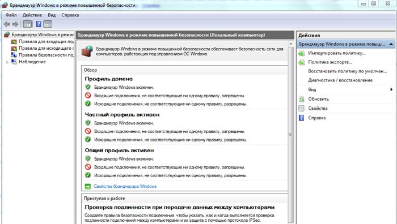Click Диагностика / восстановление action
The width and height of the screenshot is (397, 224).
click(x=340, y=80)
